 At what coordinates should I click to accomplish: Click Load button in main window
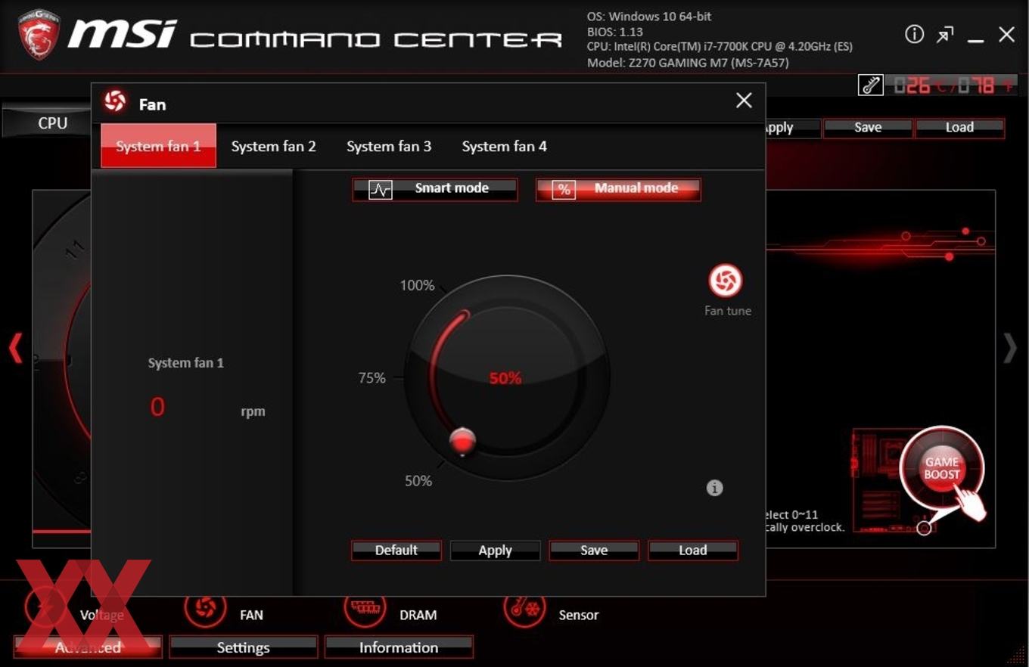(x=959, y=128)
